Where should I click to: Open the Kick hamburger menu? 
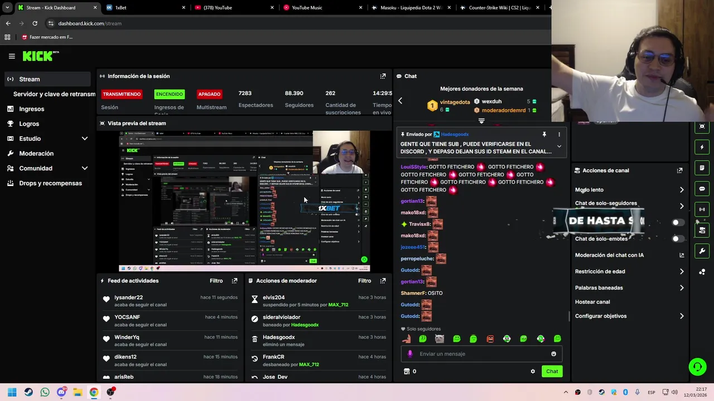[x=12, y=56]
